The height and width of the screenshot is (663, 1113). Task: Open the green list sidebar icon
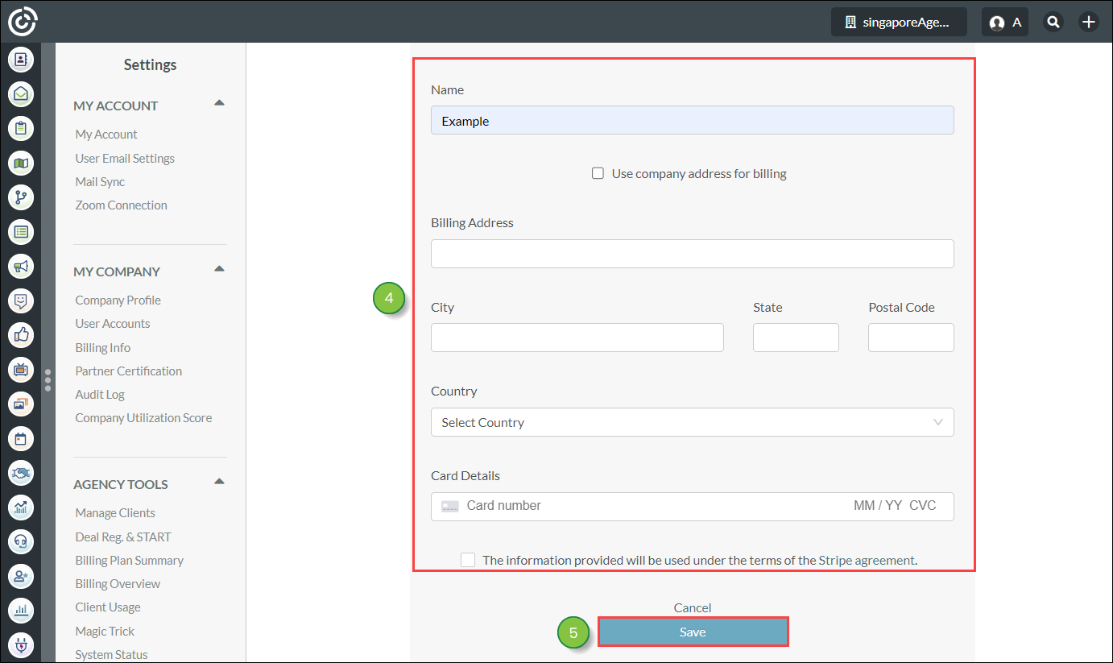point(21,231)
